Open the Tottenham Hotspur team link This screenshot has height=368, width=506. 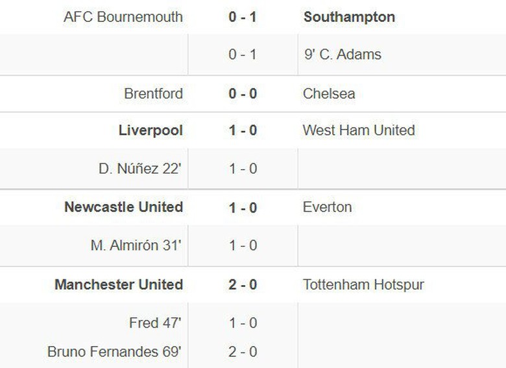(363, 284)
